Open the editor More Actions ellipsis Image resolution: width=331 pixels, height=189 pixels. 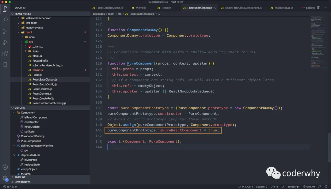pyautogui.click(x=325, y=8)
